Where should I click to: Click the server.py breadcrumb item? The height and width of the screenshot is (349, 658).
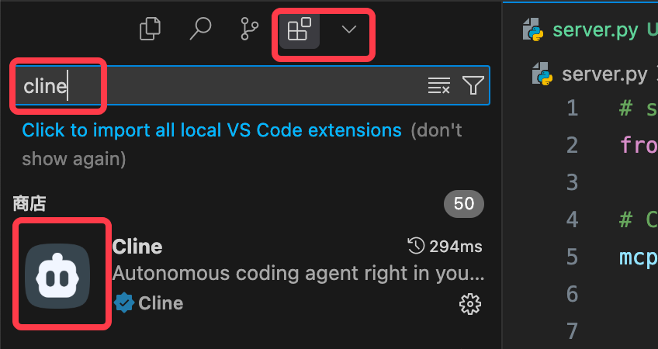click(590, 74)
